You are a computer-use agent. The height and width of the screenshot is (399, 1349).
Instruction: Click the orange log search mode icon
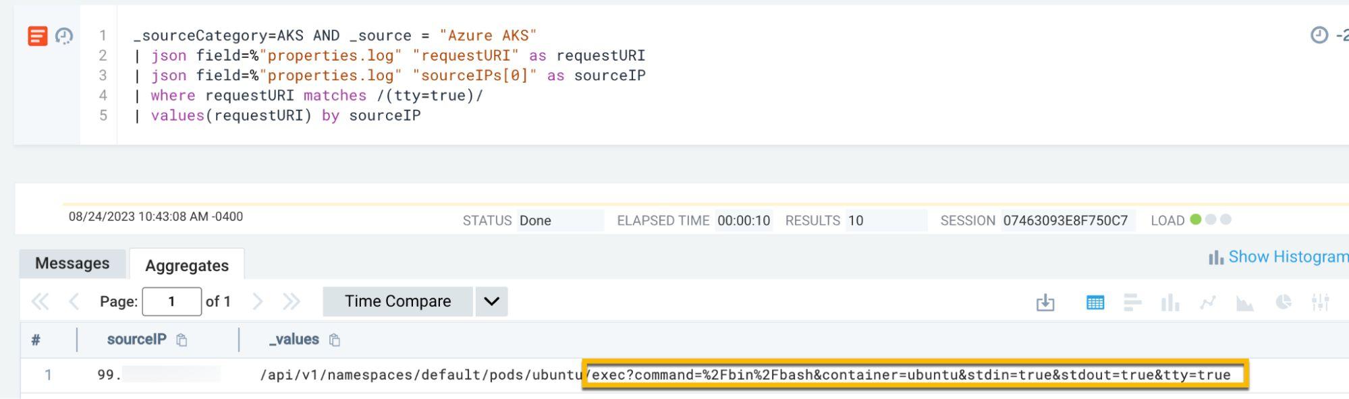tap(38, 36)
